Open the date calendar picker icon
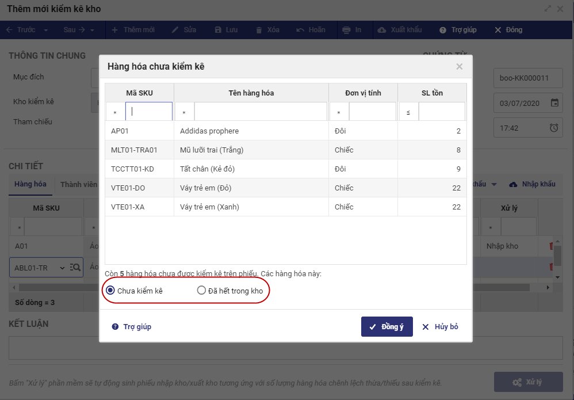 pyautogui.click(x=555, y=103)
